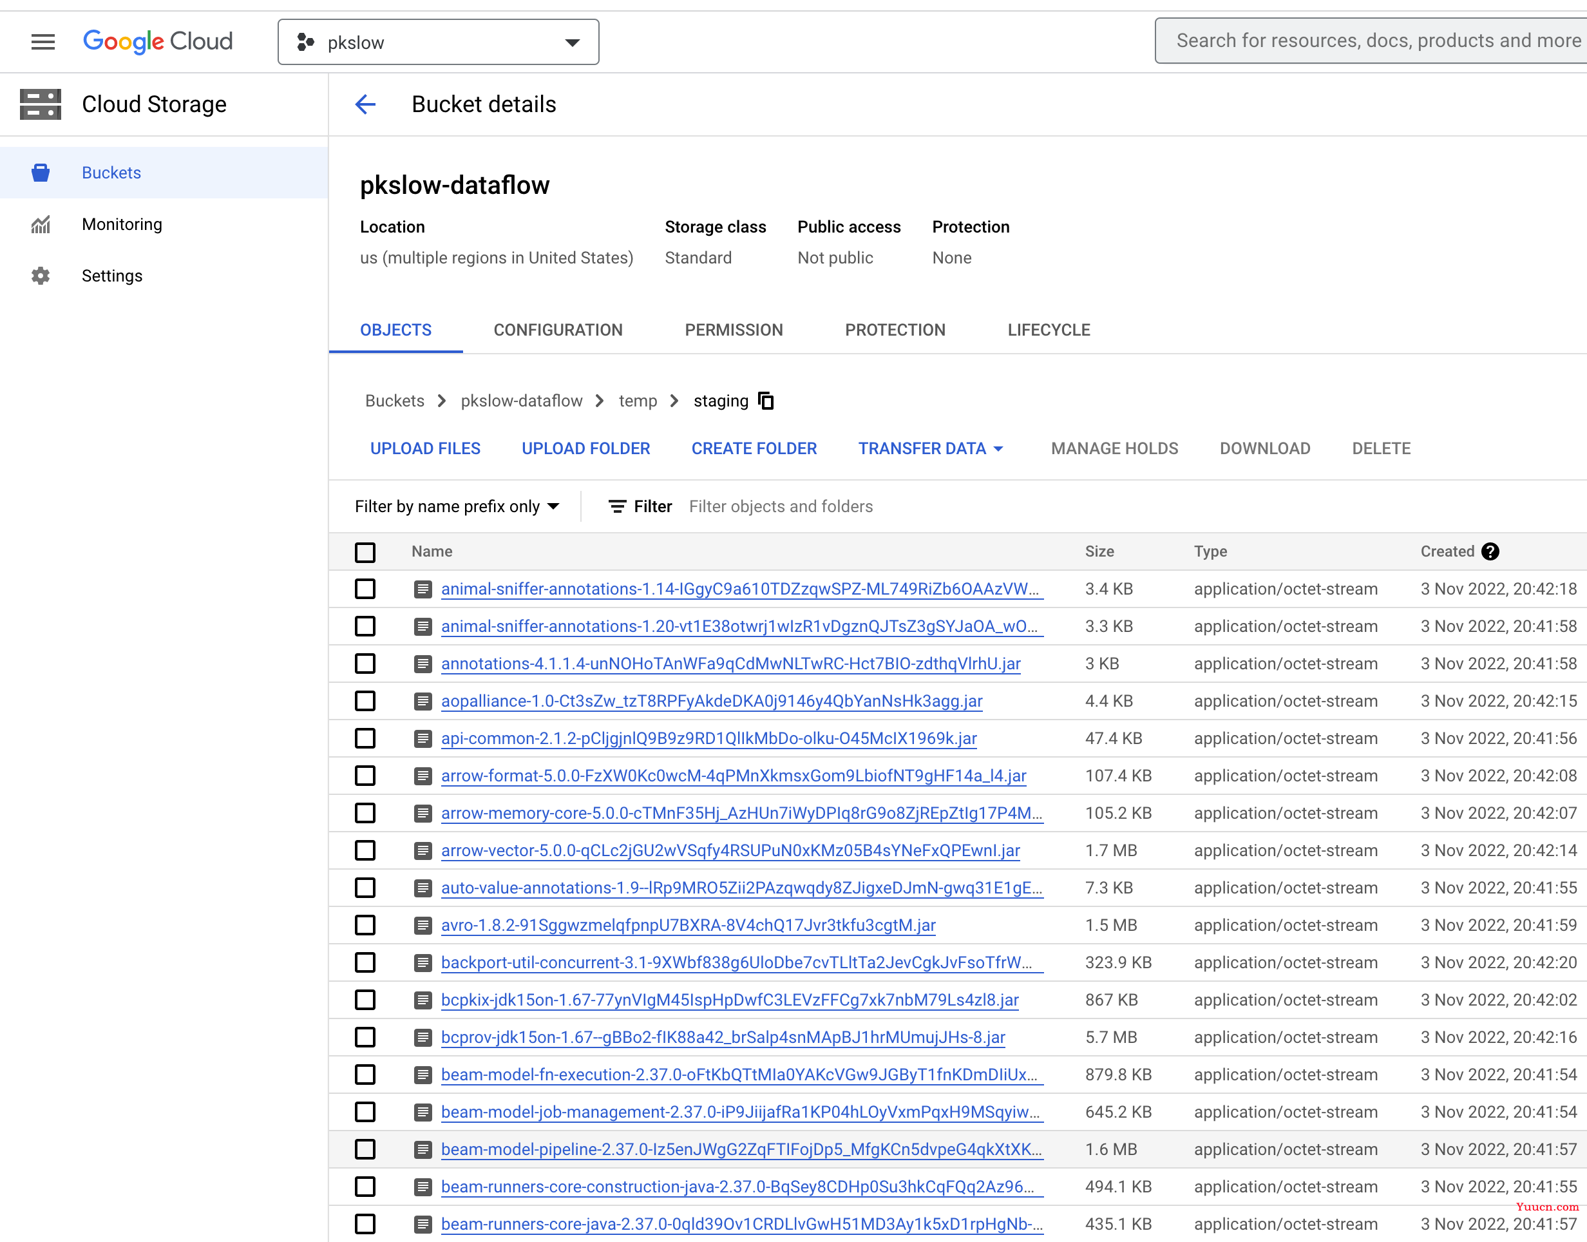
Task: Click the Manage Holds button
Action: click(1114, 448)
